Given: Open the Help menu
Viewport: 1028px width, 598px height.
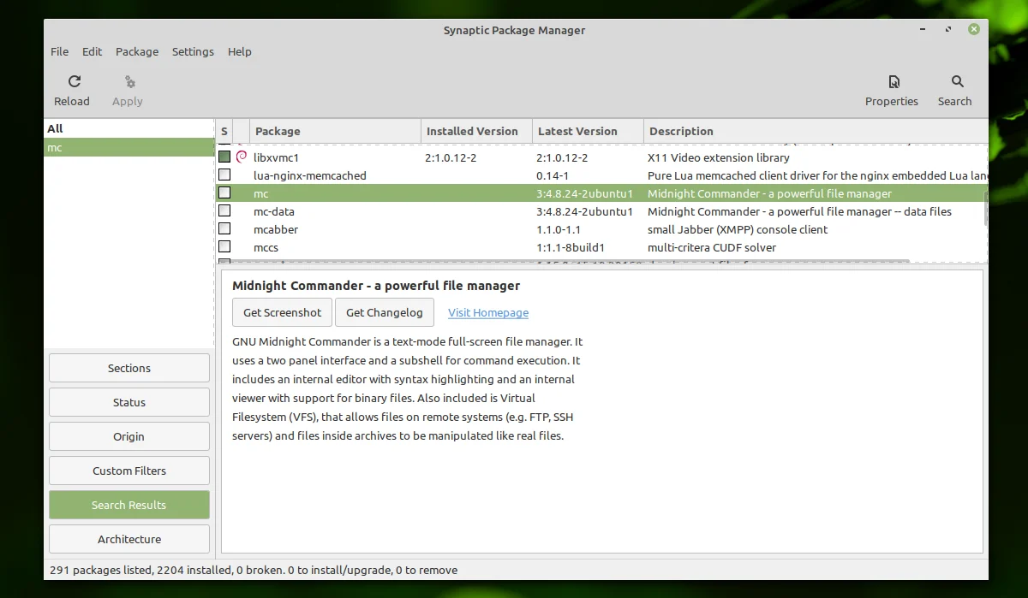Looking at the screenshot, I should (x=240, y=51).
